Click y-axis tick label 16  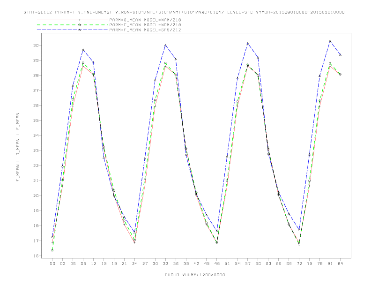36,256
